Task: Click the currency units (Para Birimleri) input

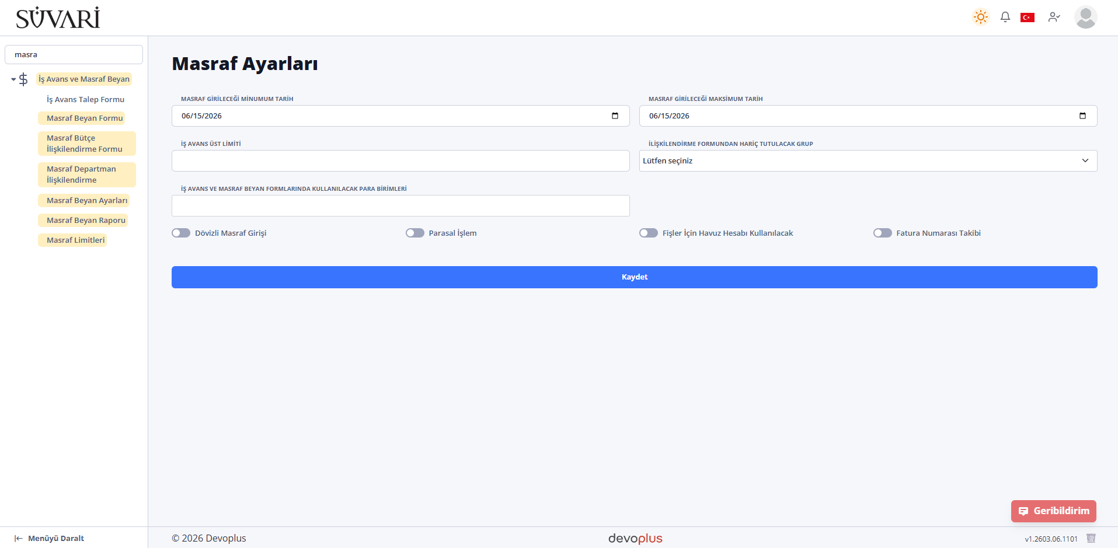Action: point(400,205)
